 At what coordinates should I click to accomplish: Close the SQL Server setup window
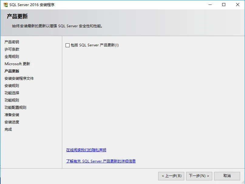pyautogui.click(x=238, y=5)
